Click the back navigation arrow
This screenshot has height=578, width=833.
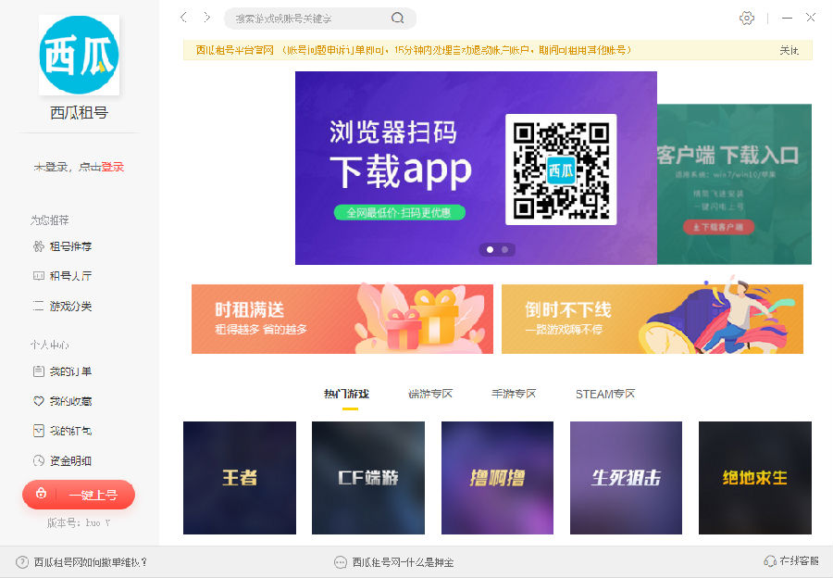click(184, 18)
